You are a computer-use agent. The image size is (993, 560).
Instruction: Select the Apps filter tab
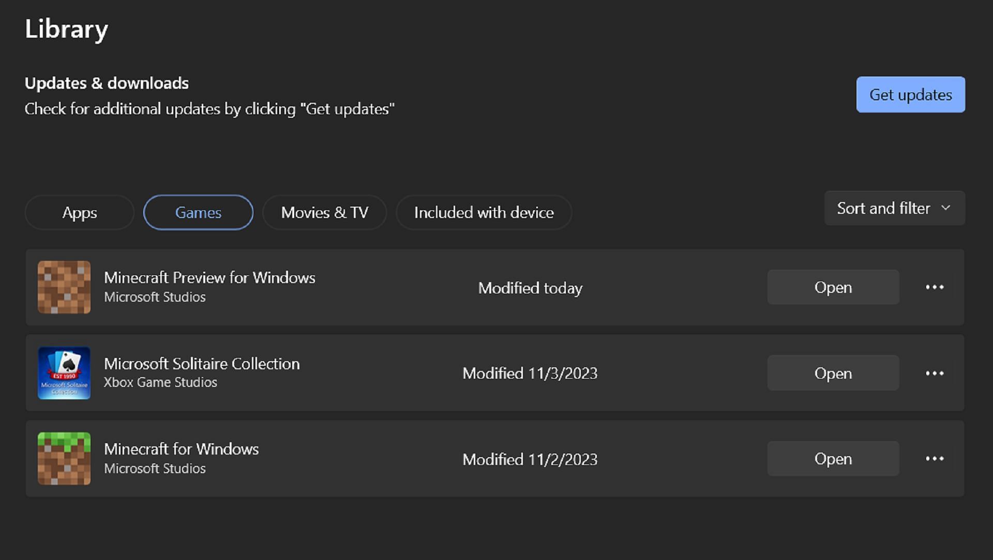tap(79, 212)
